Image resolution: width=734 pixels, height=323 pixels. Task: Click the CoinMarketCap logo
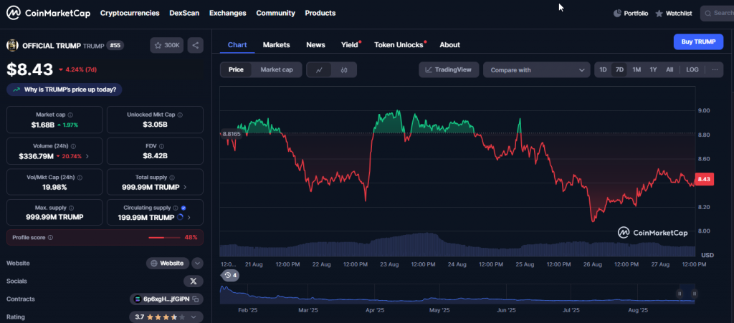[x=48, y=13]
